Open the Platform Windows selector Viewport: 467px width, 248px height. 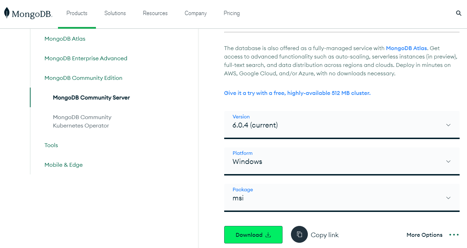(x=342, y=161)
